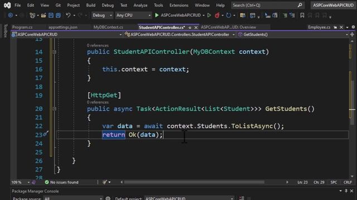Click the columns/threads icon next to step debug icon

(275, 15)
